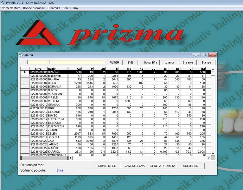Image resolution: width=243 pixels, height=190 pixels.
Task: Click the B2 column header
Action: point(199,69)
